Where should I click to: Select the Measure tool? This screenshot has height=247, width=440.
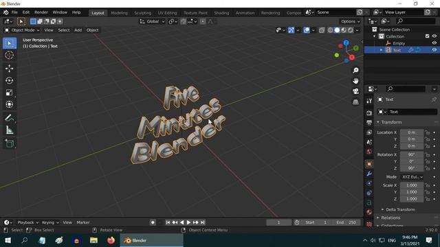point(10,130)
